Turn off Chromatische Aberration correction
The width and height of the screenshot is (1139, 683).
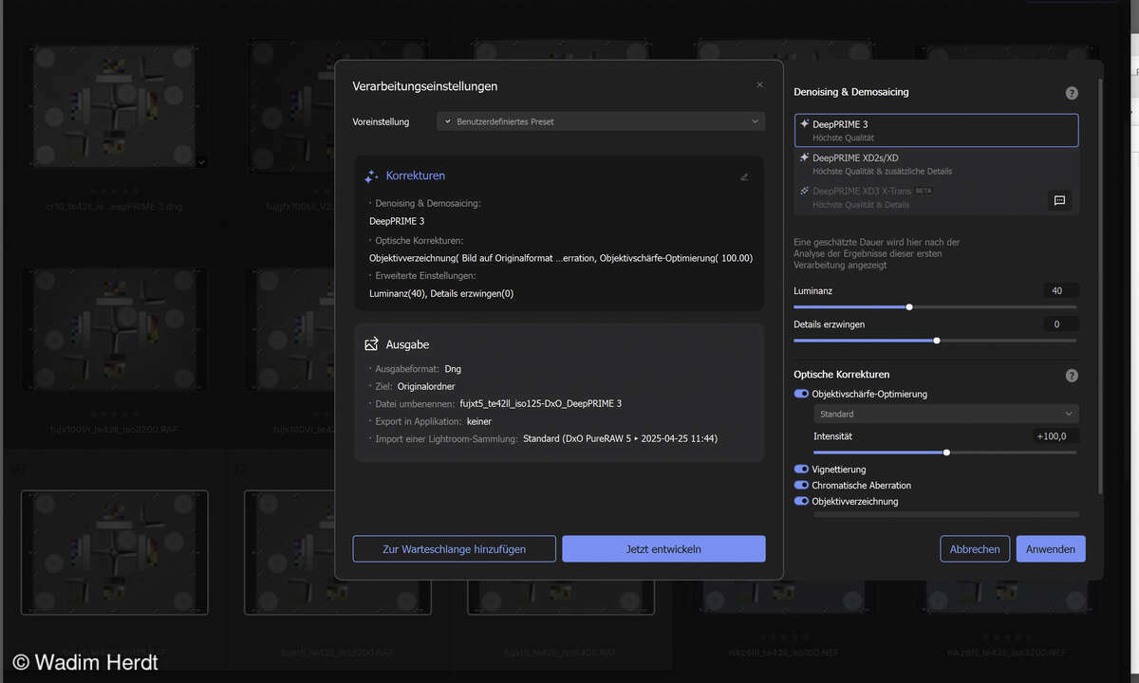pyautogui.click(x=801, y=486)
